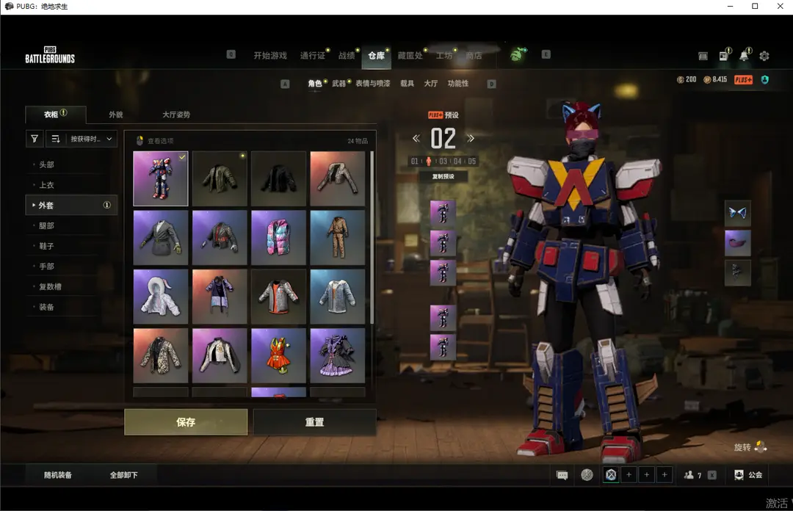Select preset slot 03
Image resolution: width=793 pixels, height=511 pixels.
[x=443, y=161]
